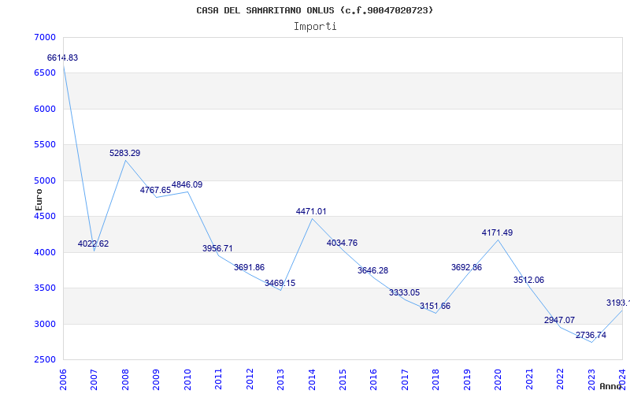Click the 2018 x-axis year label
The width and height of the screenshot is (630, 394).
click(x=436, y=379)
